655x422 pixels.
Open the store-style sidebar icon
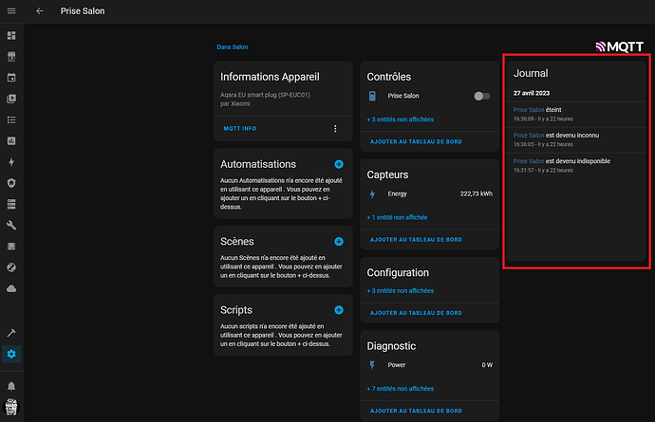pyautogui.click(x=11, y=56)
